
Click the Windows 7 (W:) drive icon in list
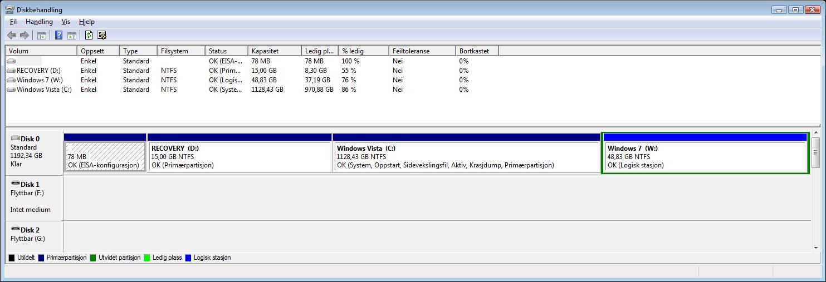tap(11, 80)
